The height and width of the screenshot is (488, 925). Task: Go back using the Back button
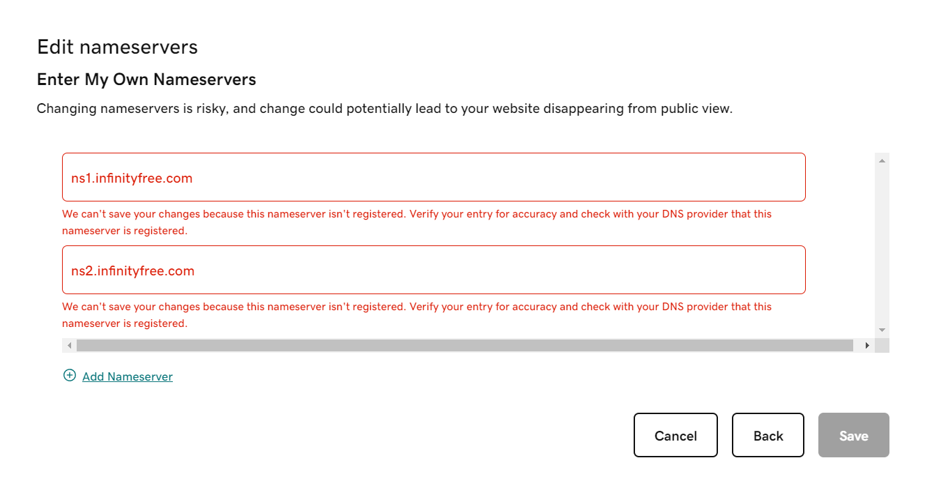click(768, 436)
